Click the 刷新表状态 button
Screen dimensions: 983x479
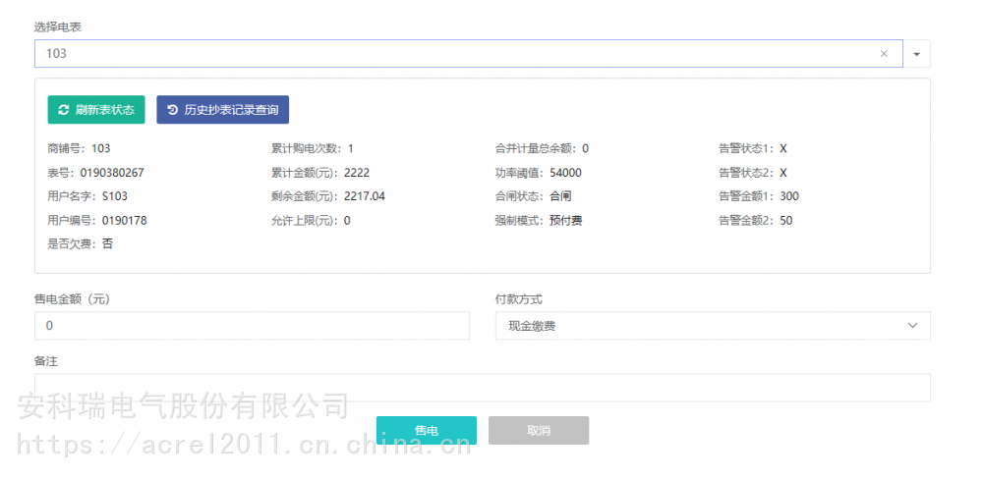pos(96,110)
